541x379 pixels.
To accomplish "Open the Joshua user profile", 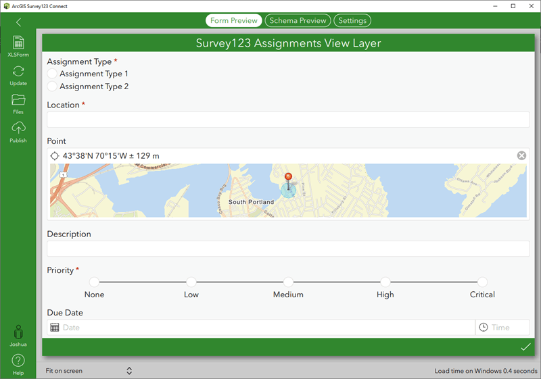I will (18, 336).
